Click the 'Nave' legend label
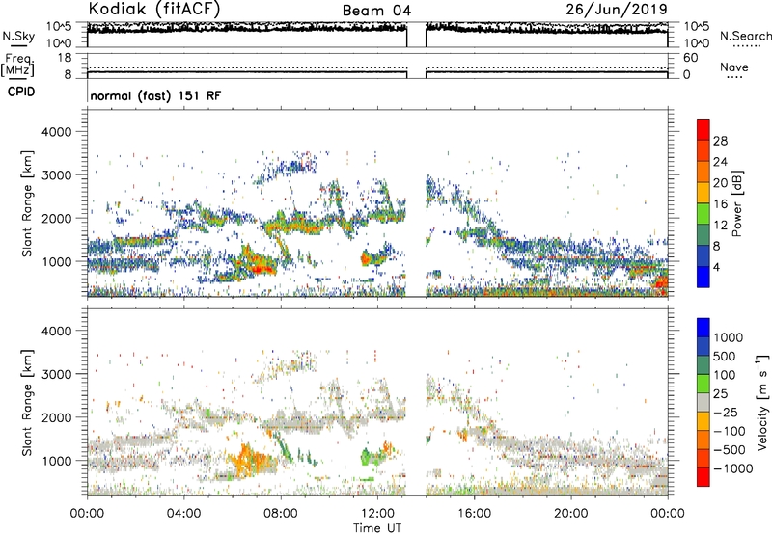Viewport: 772px width, 534px height. click(x=734, y=67)
